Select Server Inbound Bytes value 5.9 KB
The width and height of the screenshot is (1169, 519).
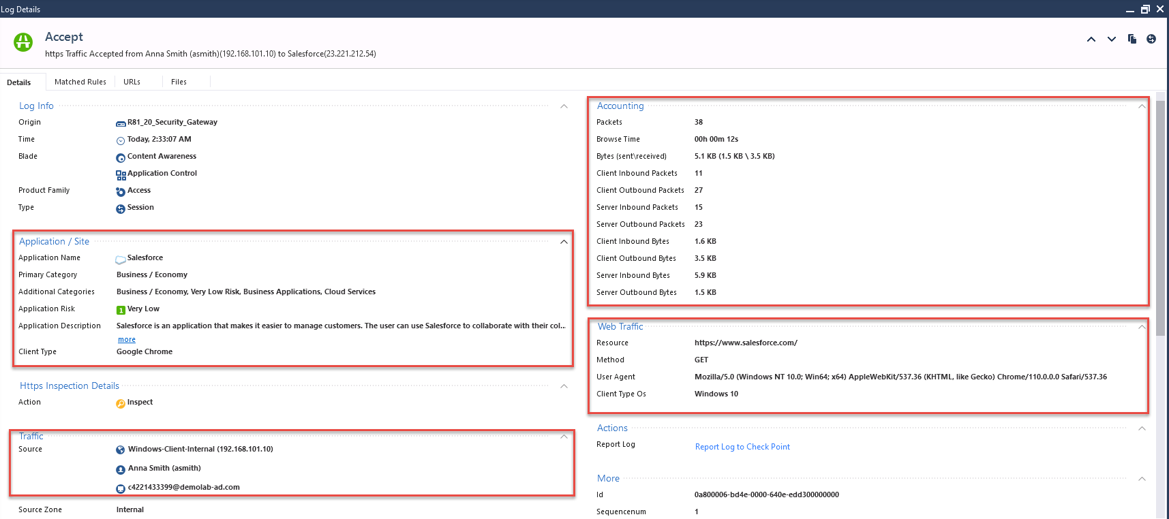705,275
